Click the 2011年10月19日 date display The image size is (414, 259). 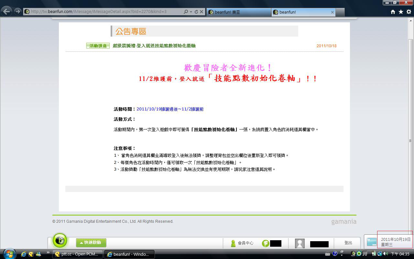tap(396, 239)
